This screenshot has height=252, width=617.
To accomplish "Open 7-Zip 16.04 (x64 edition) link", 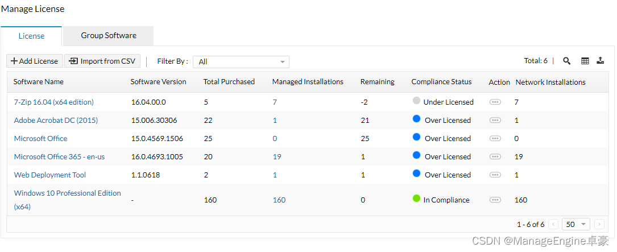I will click(54, 102).
